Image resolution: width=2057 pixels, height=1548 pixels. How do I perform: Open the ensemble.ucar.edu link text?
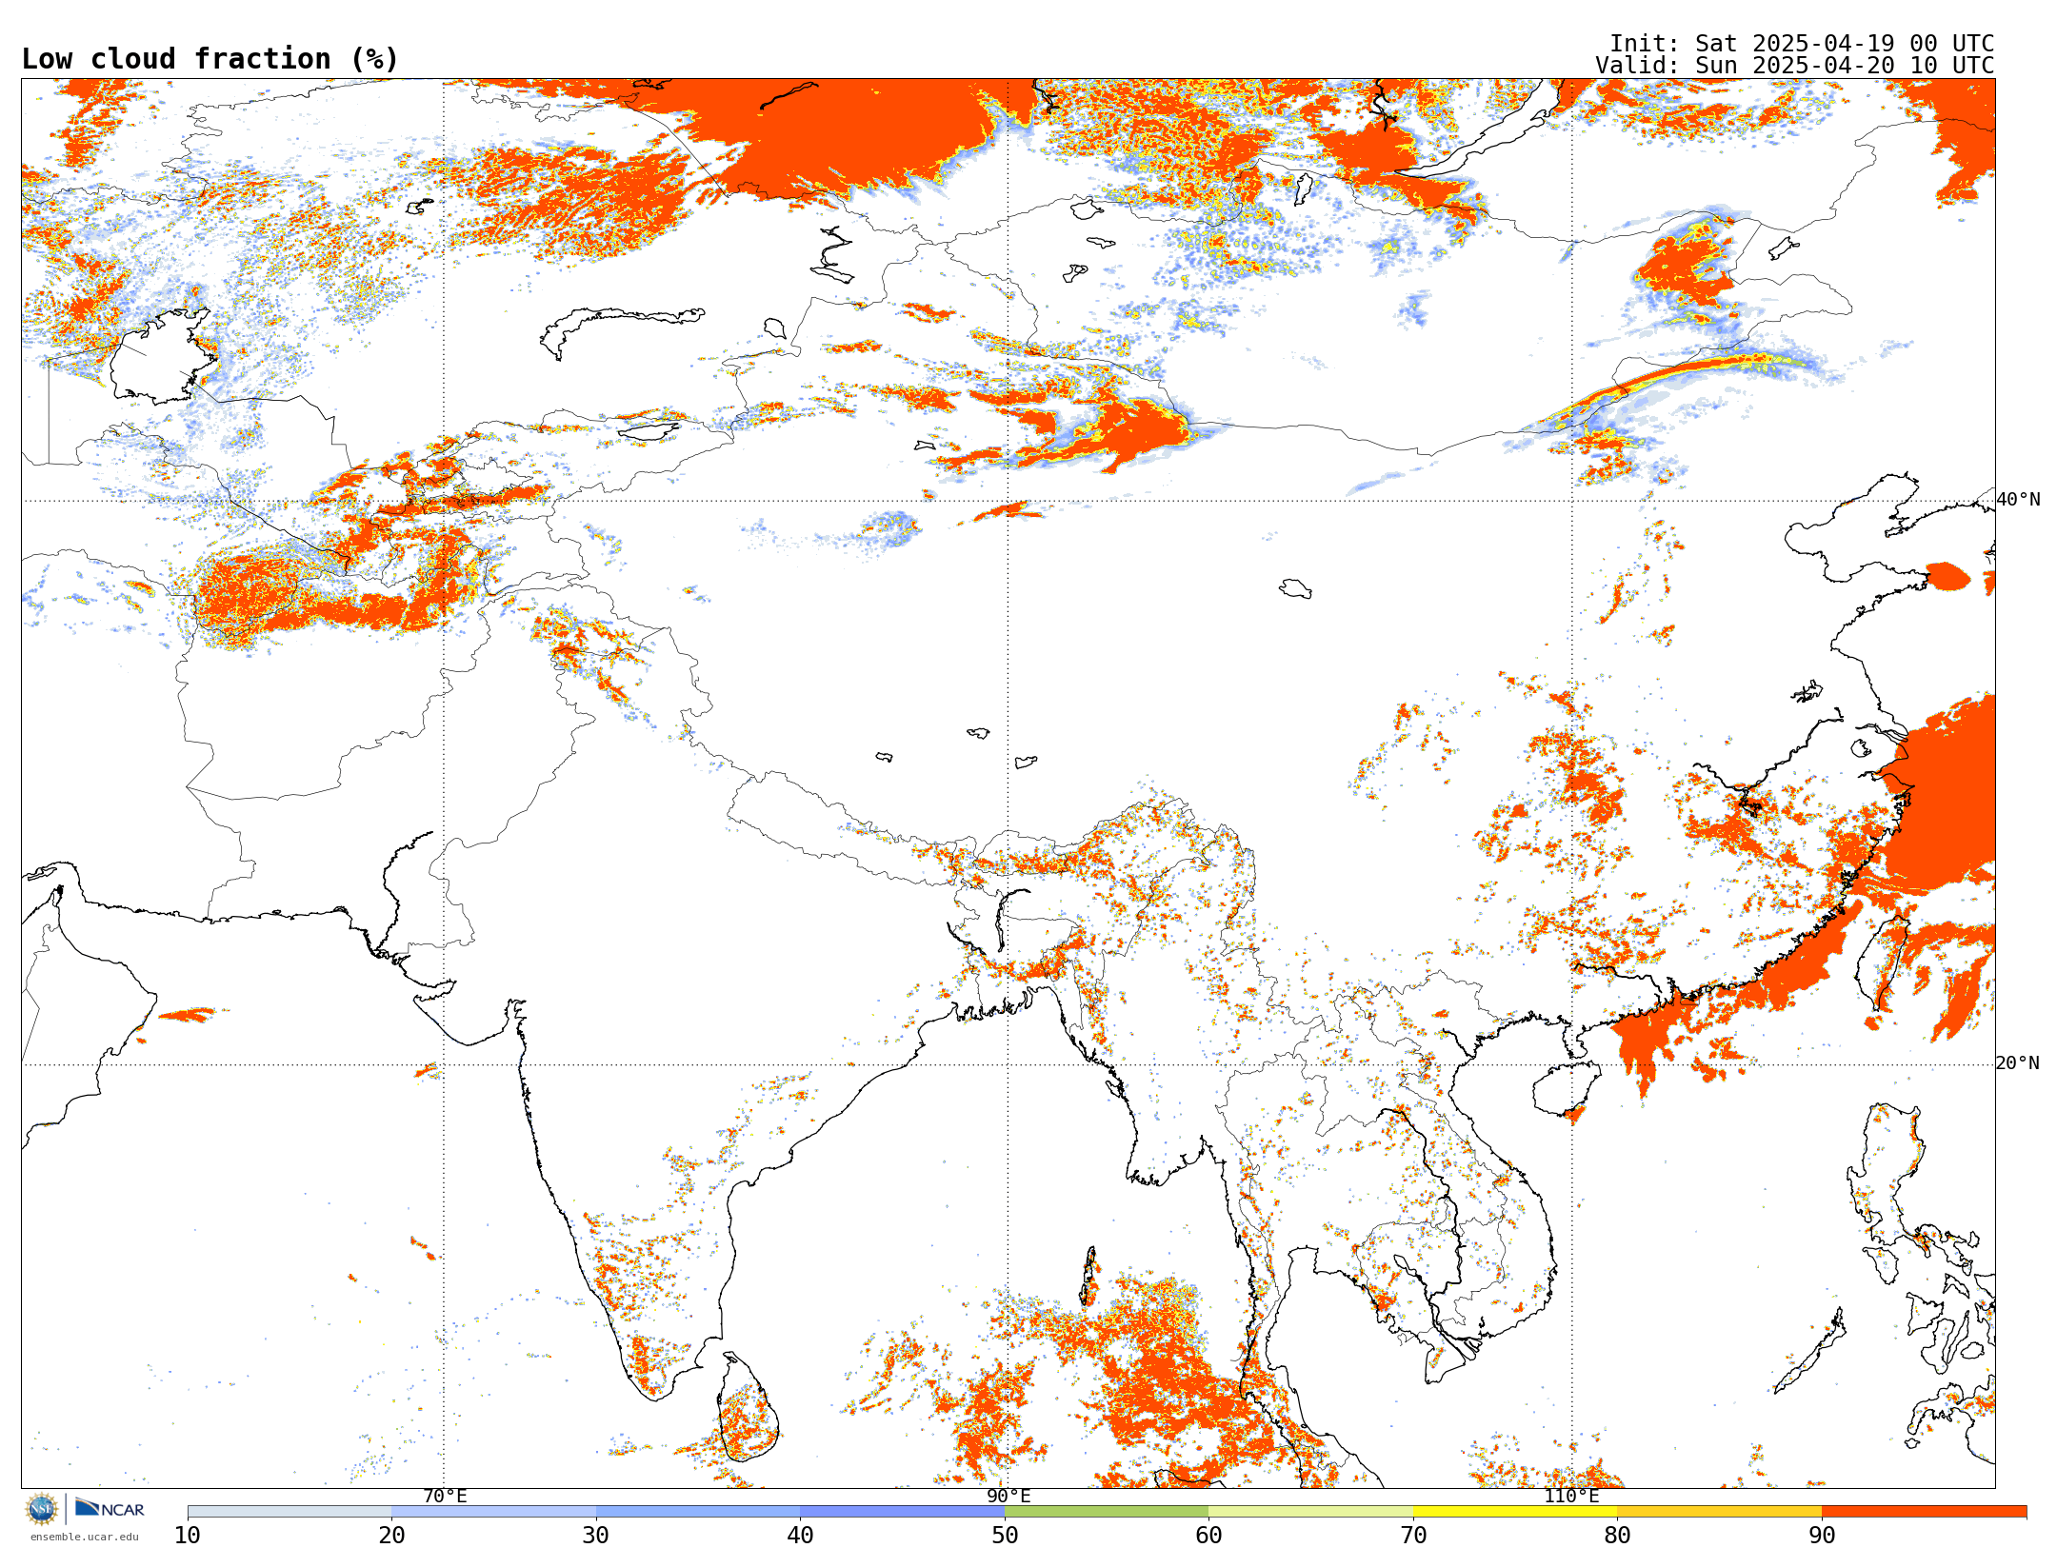coord(84,1537)
